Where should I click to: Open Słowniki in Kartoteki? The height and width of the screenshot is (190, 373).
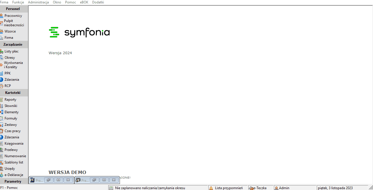coord(11,106)
